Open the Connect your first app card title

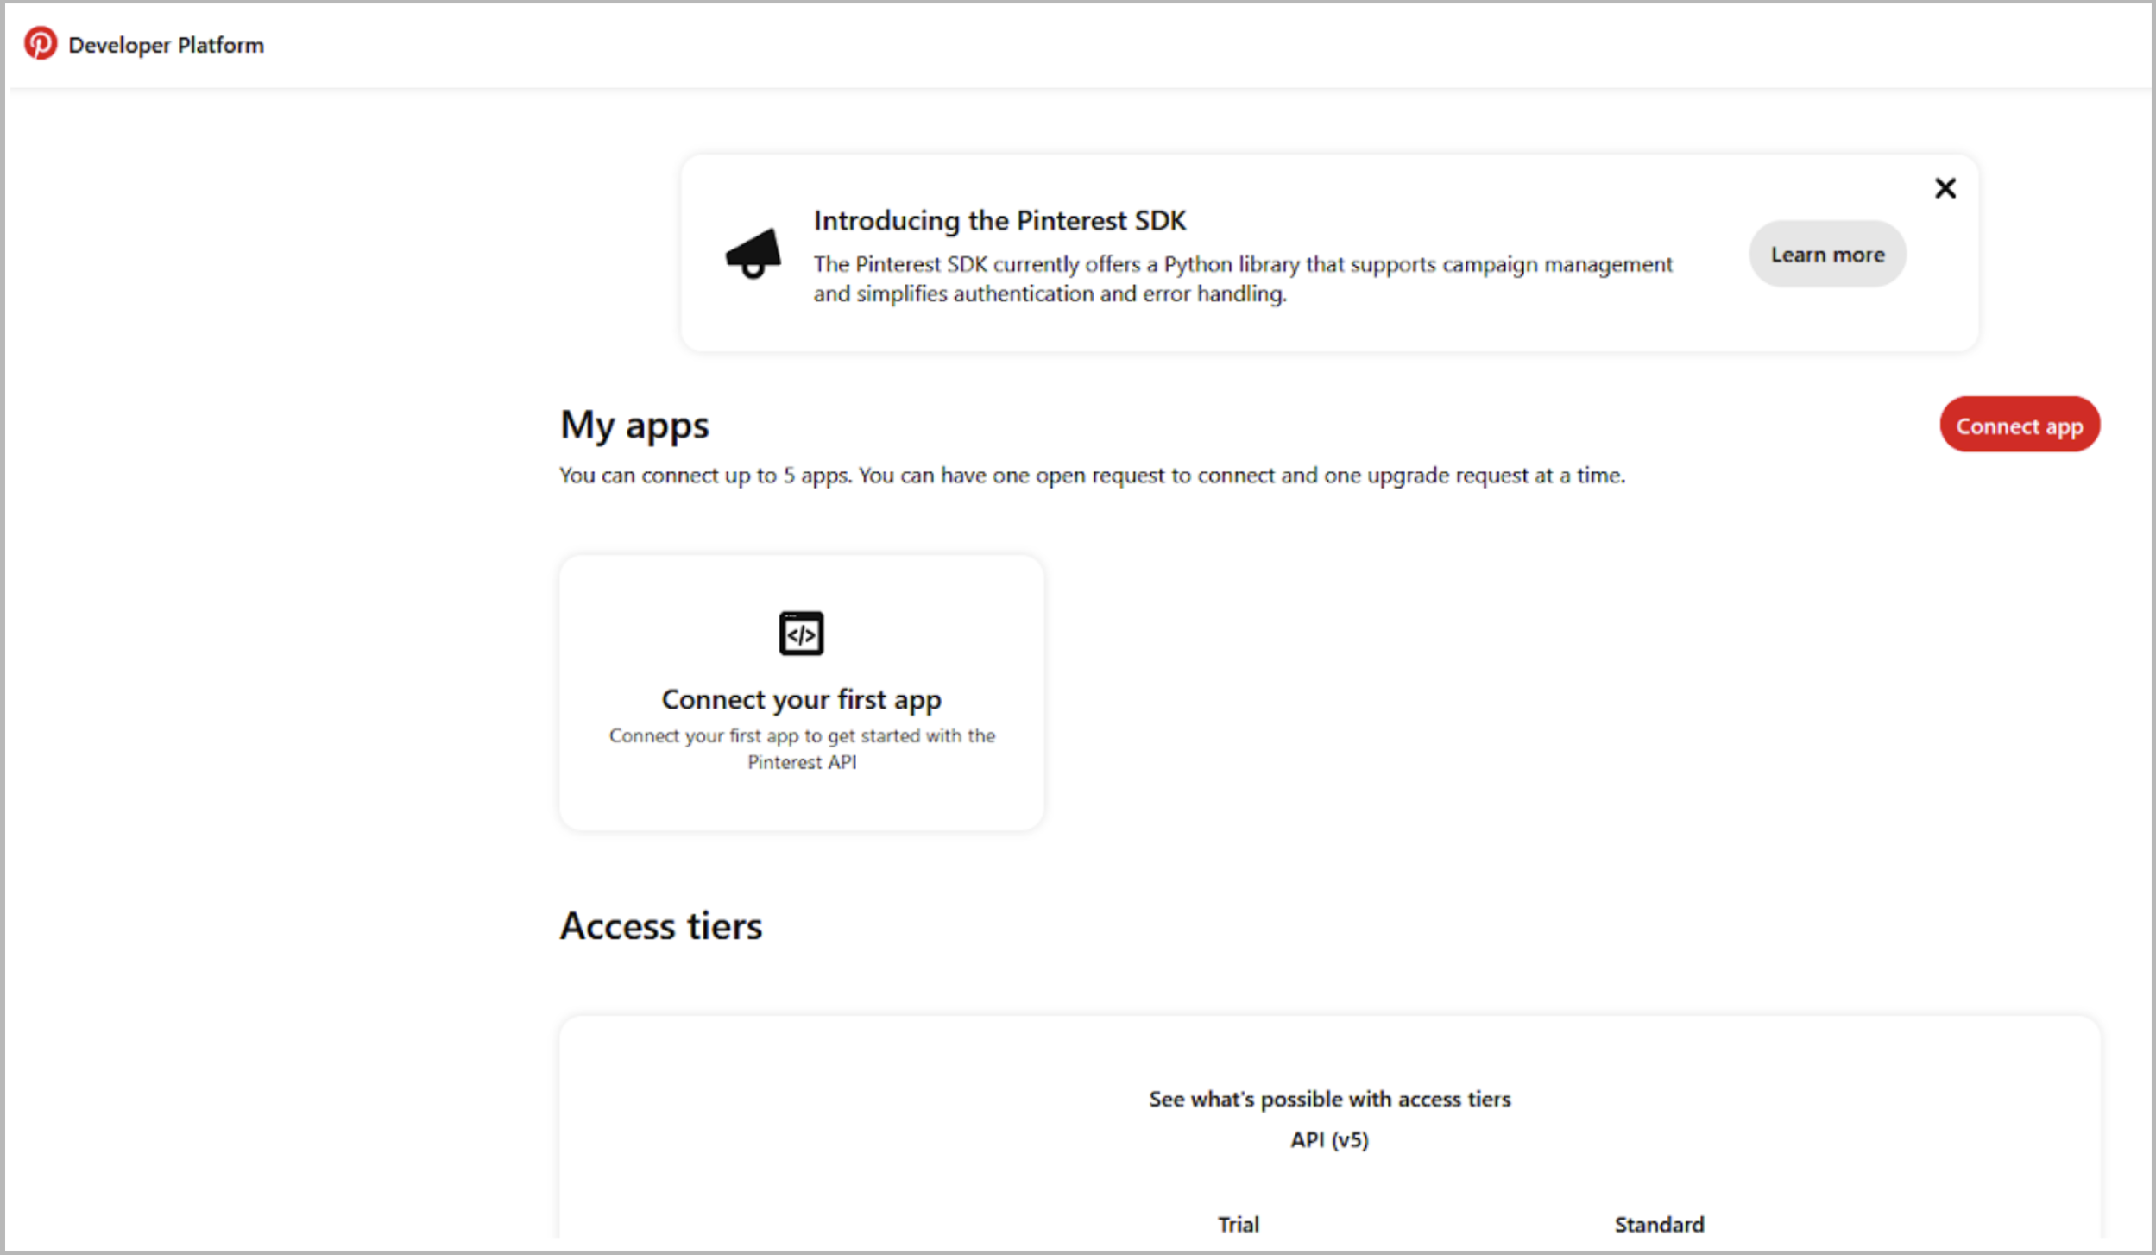click(x=801, y=699)
